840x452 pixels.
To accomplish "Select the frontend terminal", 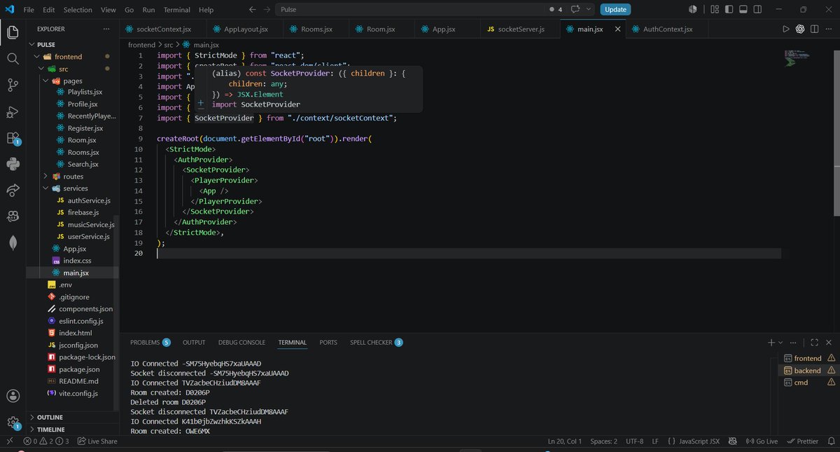I will (x=808, y=358).
